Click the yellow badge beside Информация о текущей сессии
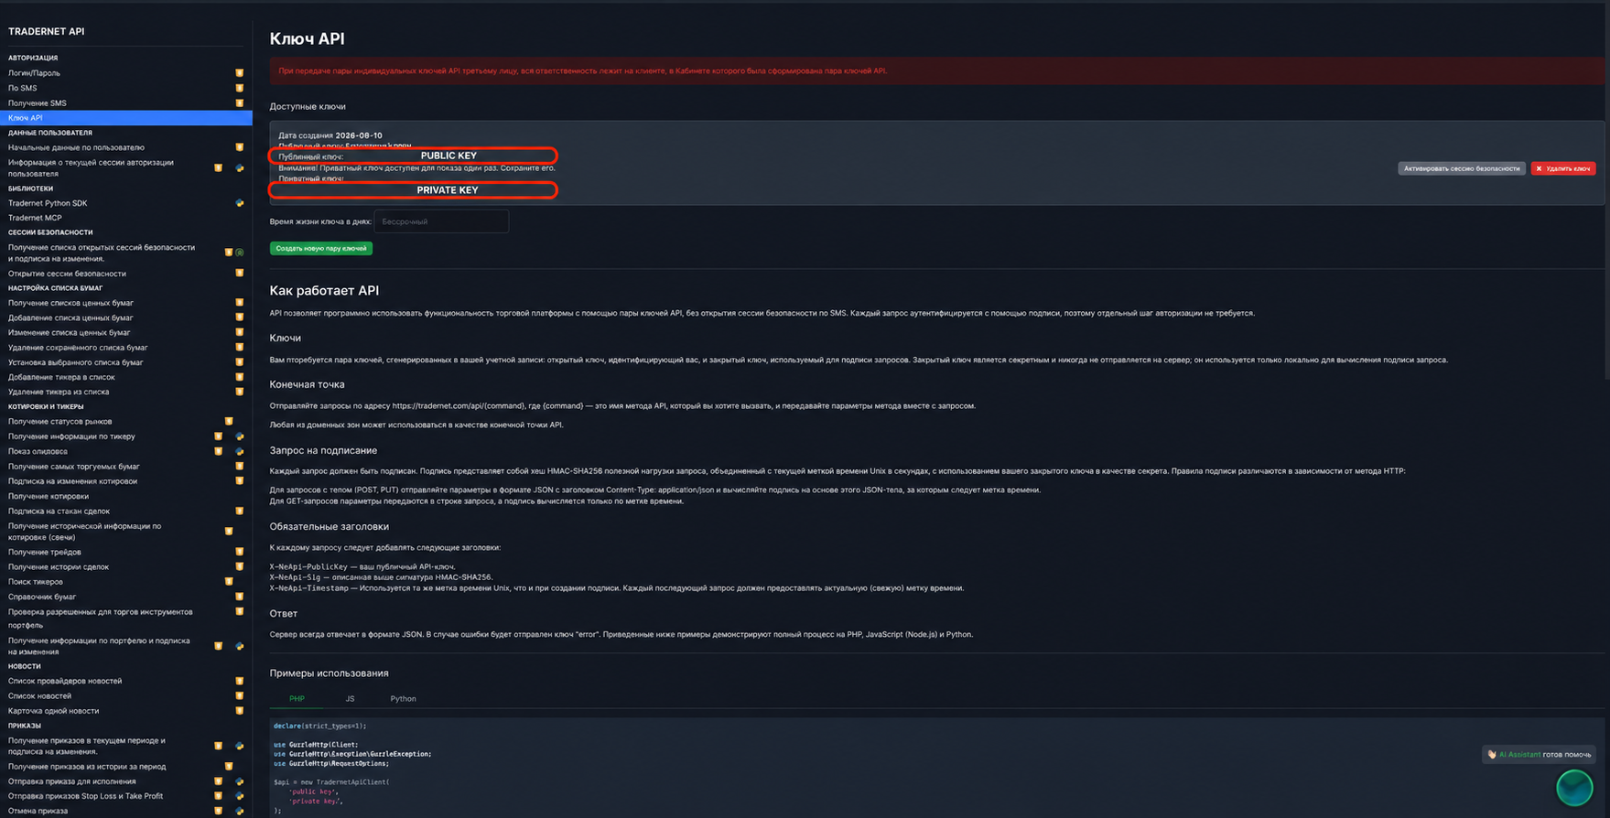Viewport: 1610px width, 818px height. (x=218, y=168)
